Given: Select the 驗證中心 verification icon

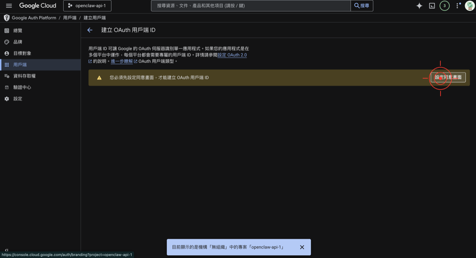Looking at the screenshot, I should point(6,87).
